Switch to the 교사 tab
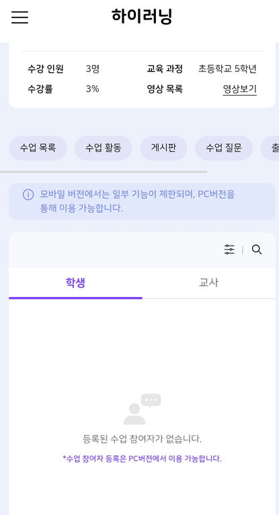The height and width of the screenshot is (515, 279). coord(209,283)
